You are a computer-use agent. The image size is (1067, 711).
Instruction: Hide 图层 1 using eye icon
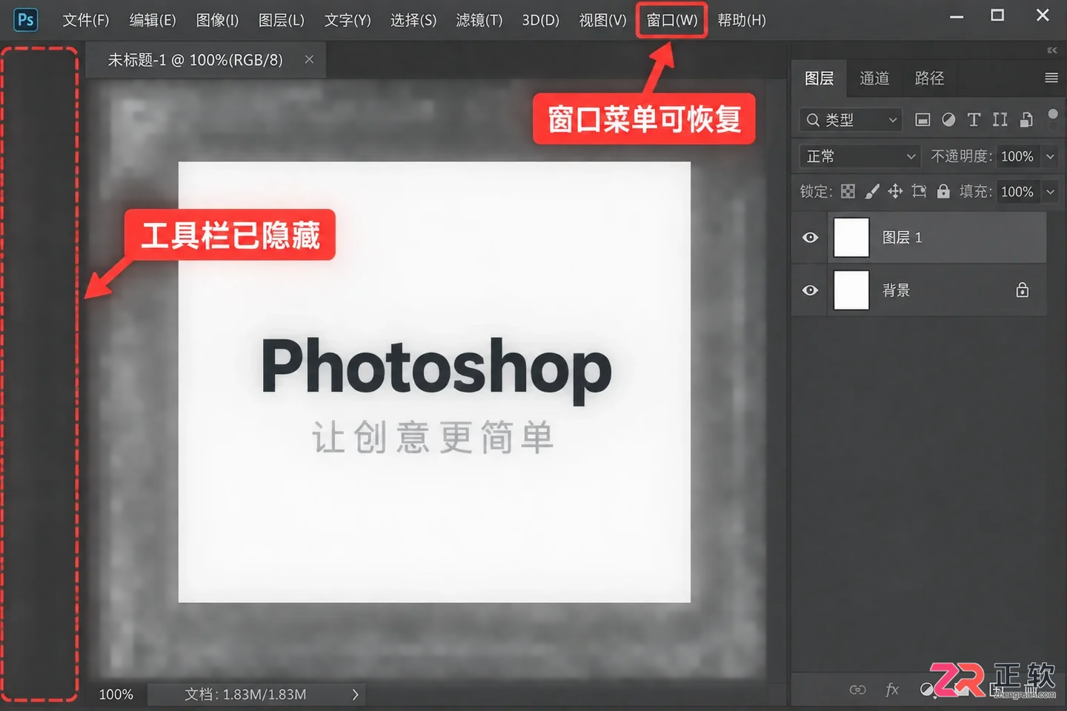coord(810,238)
